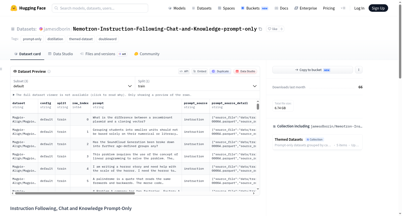Click the table horizontal scrollbar thumb
This screenshot has height=216, width=402.
[x=75, y=193]
